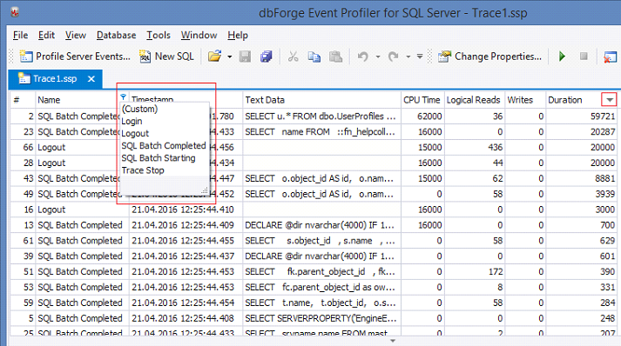This screenshot has height=346, width=621.
Task: Click the SELECT SERVERPROPERTY text cell in row 5
Action: point(321,318)
